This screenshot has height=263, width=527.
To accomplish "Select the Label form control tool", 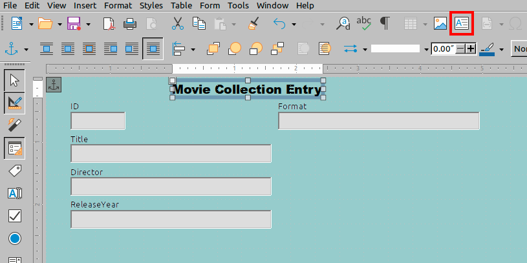I will point(15,171).
